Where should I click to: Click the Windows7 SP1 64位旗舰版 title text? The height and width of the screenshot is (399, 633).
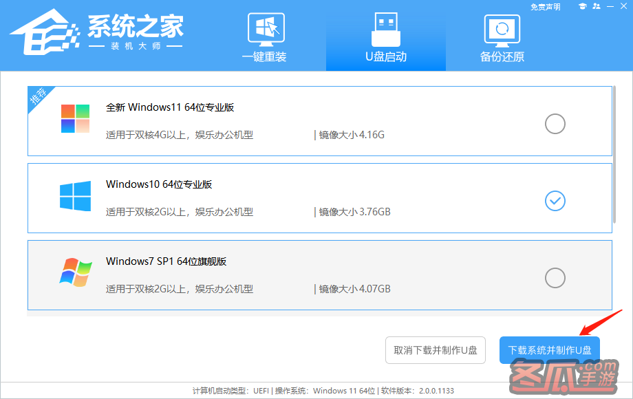click(x=166, y=261)
